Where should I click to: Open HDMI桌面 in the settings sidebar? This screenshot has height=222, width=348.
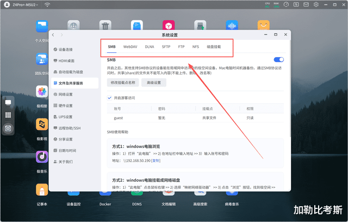pos(75,60)
